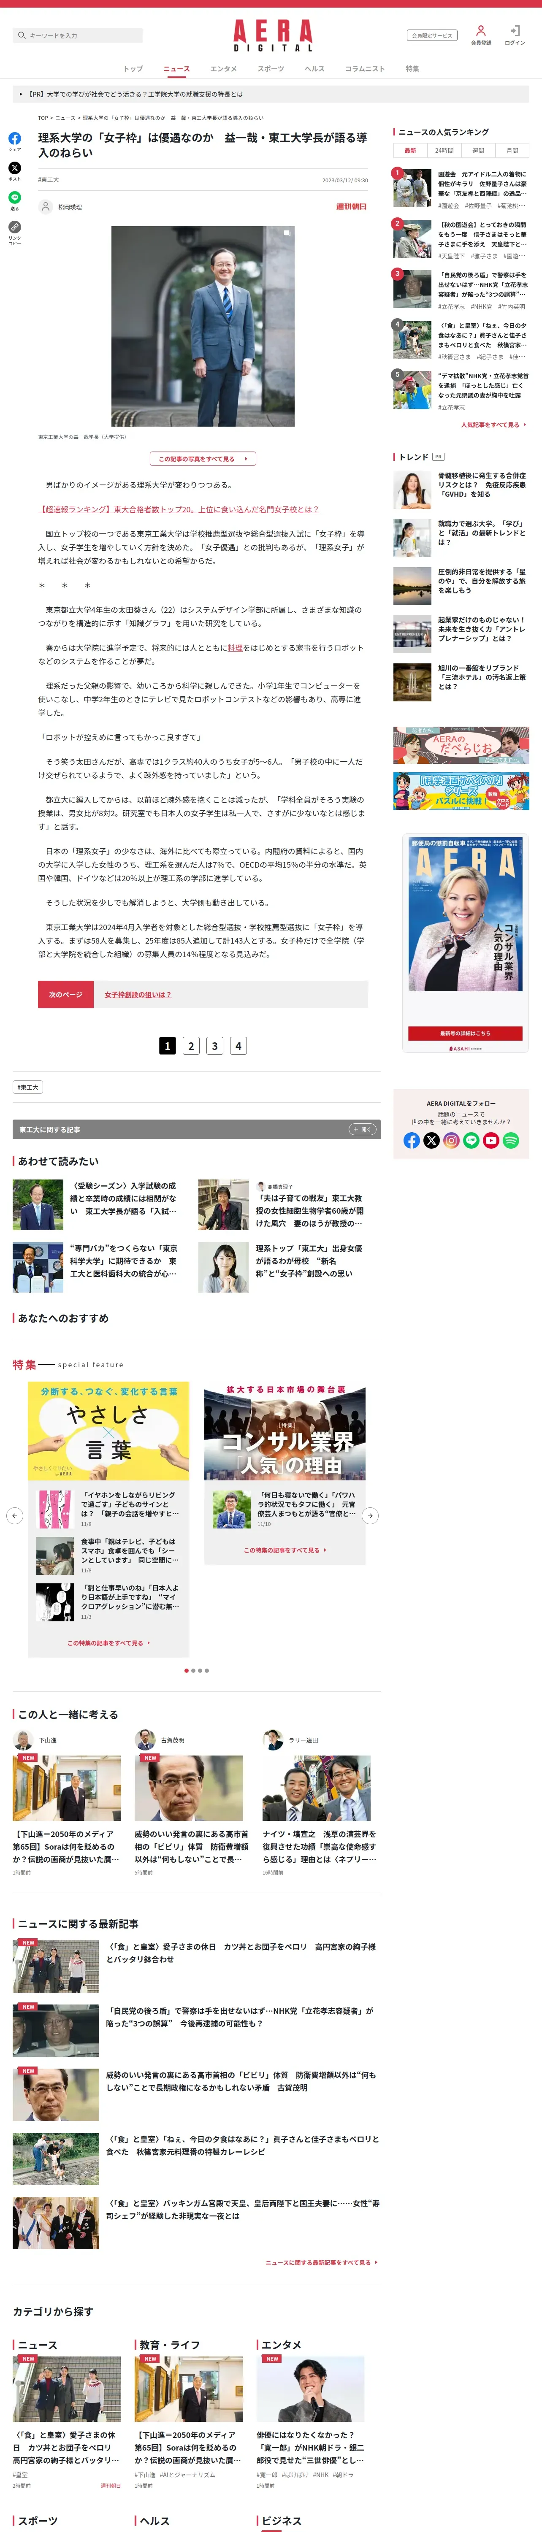Follow AERA on X in the follow box

[432, 1140]
